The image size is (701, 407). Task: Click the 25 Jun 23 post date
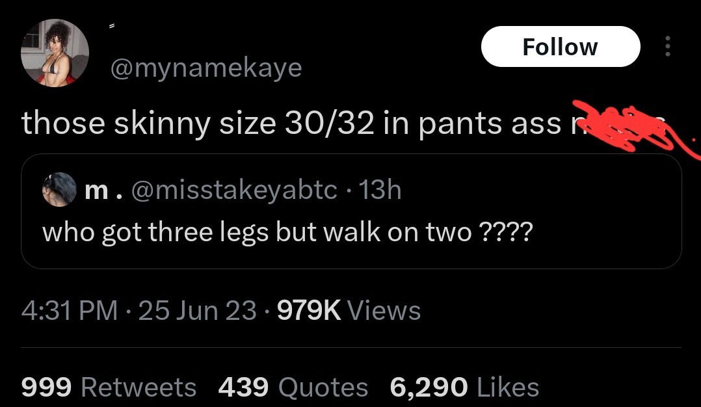[197, 311]
